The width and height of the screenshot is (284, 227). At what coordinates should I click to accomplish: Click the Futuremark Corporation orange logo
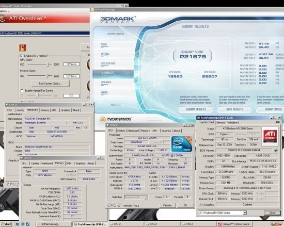coord(103,120)
